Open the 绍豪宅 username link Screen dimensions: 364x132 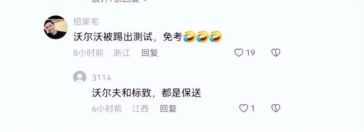pos(86,21)
